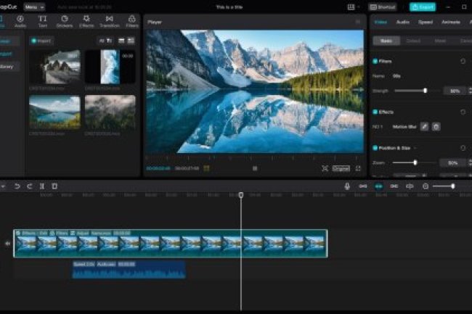Edit the Motion blur effect
The height and width of the screenshot is (314, 472).
(x=425, y=126)
